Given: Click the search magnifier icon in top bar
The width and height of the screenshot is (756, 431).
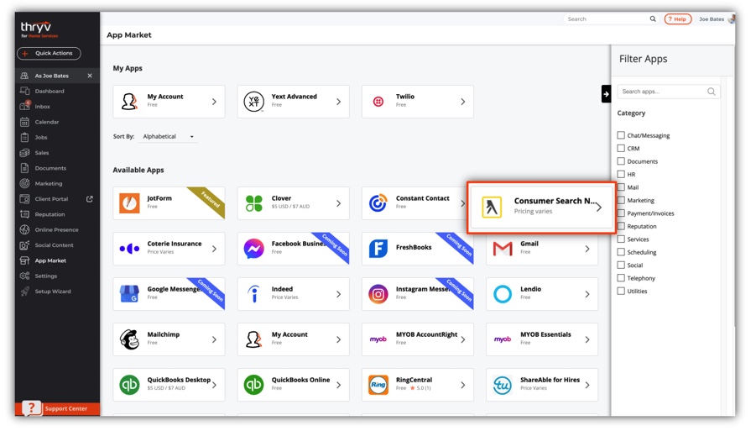Looking at the screenshot, I should (653, 19).
